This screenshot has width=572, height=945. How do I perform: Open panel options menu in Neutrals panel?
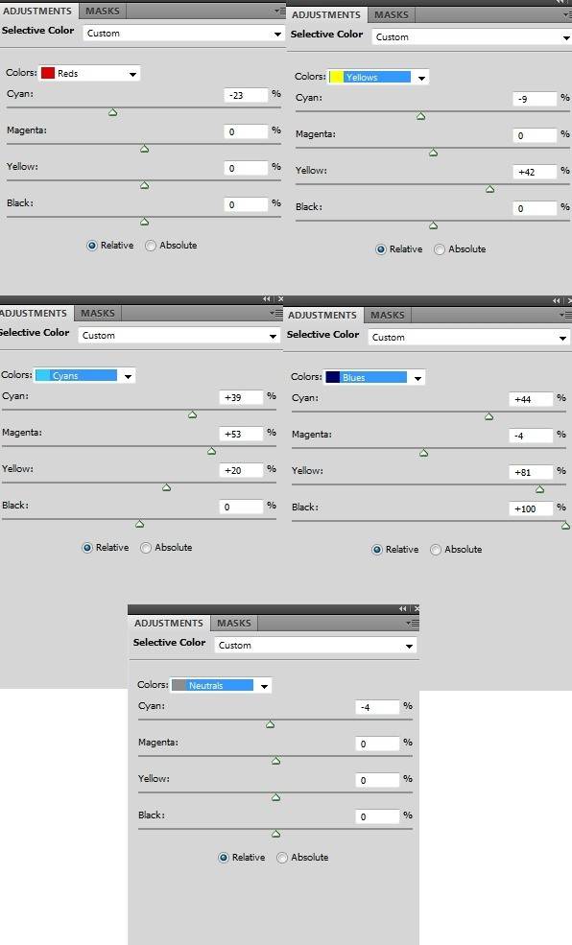pyautogui.click(x=413, y=624)
